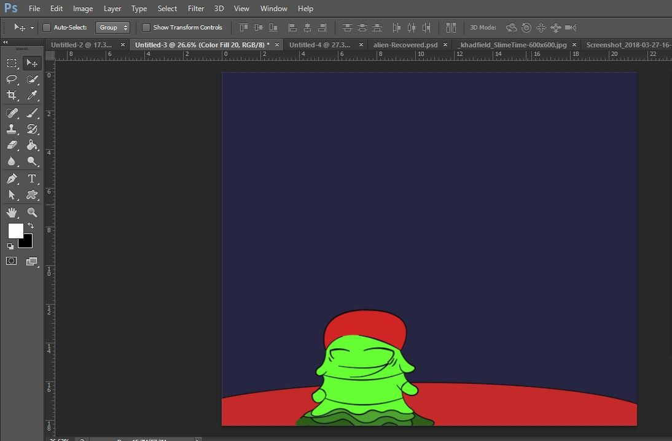
Task: Select the Blur tool
Action: pos(12,161)
